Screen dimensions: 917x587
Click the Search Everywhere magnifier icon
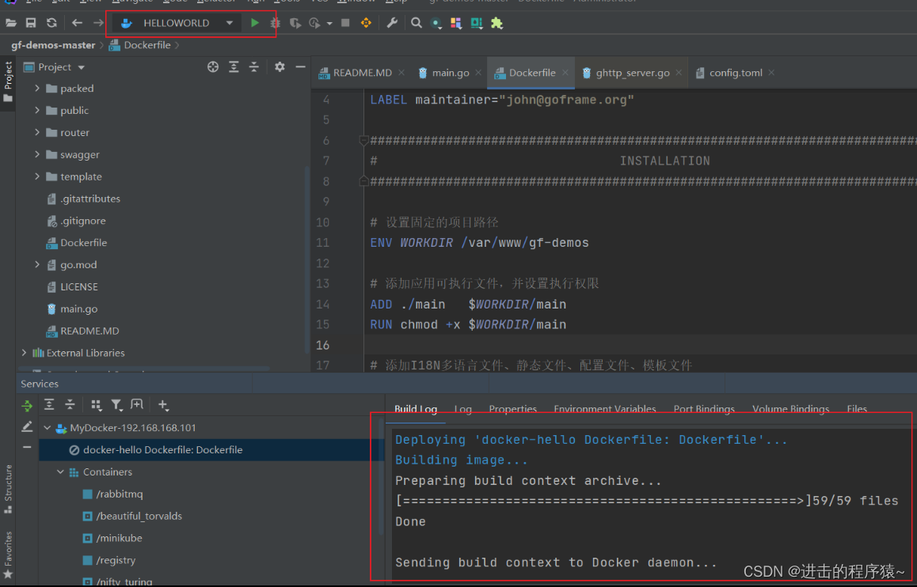417,23
